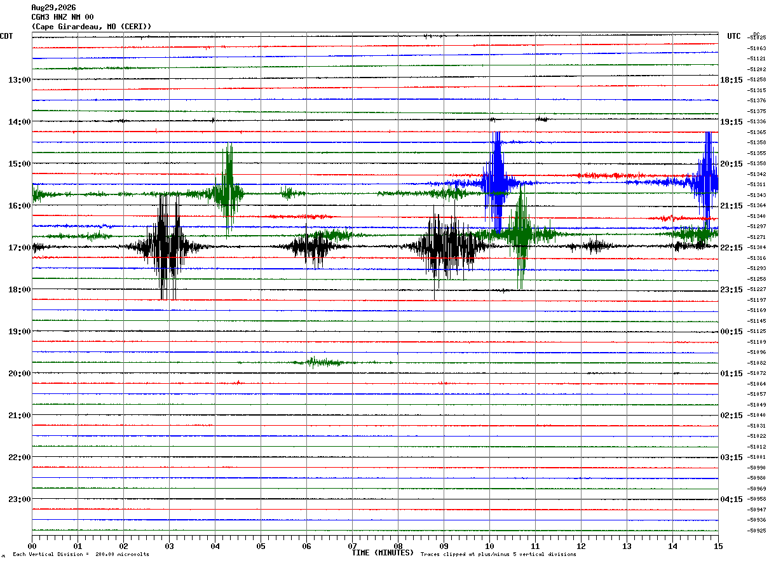The image size is (769, 563).
Task: Click the 04:15 UTC time label
Action: pyautogui.click(x=732, y=499)
